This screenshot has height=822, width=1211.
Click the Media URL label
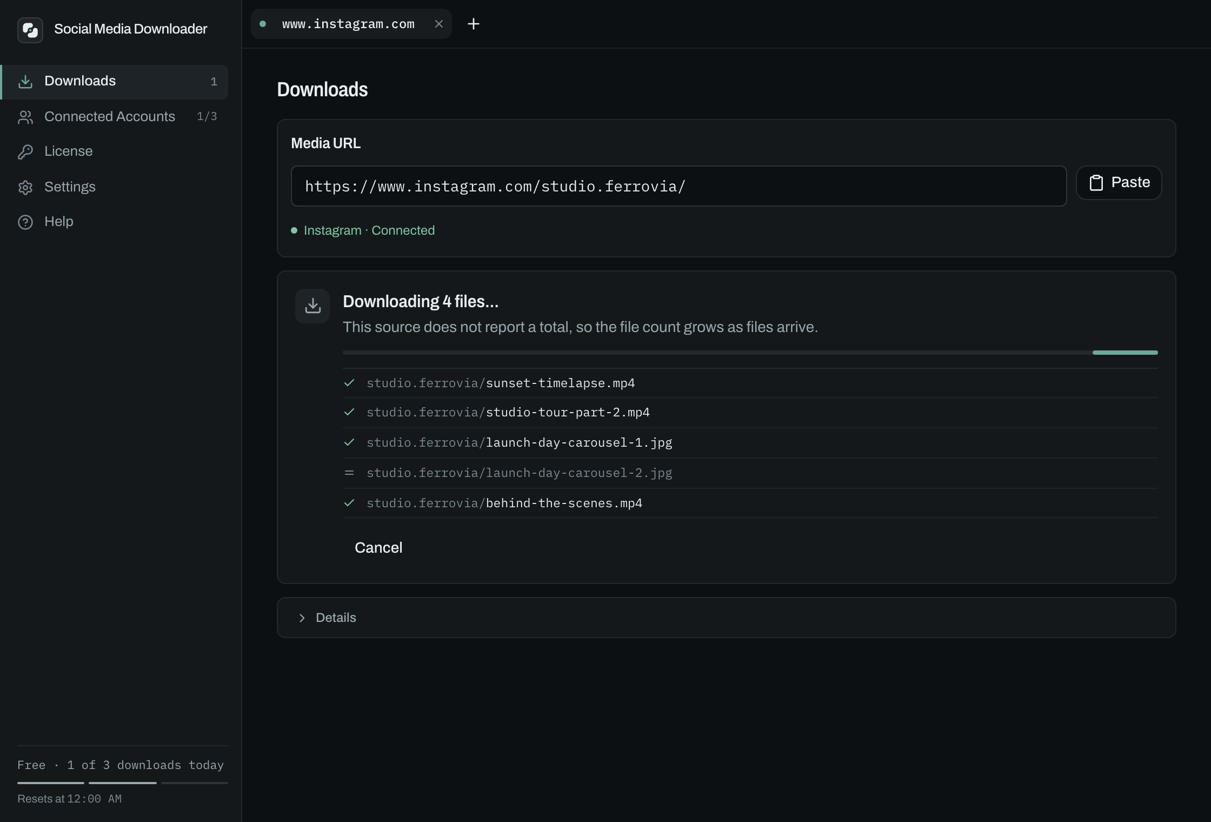(x=326, y=143)
